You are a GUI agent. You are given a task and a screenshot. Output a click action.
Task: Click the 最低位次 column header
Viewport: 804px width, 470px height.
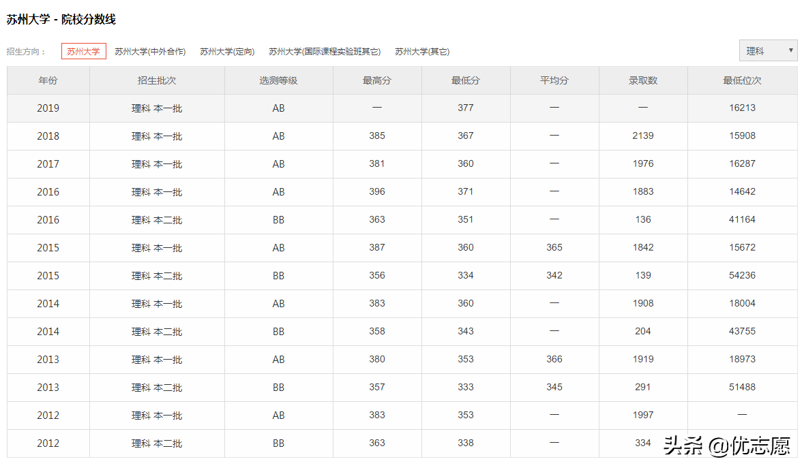point(742,80)
